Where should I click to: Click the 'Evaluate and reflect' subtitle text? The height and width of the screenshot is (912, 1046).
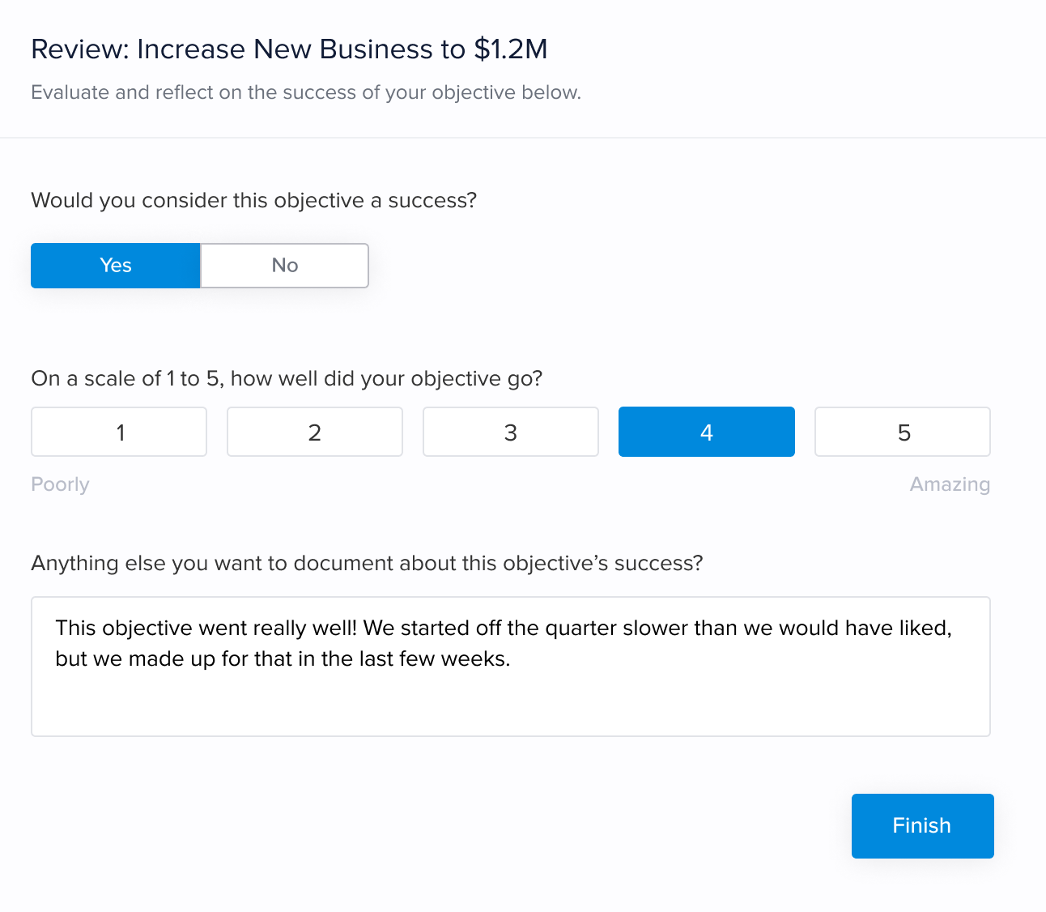coord(306,92)
